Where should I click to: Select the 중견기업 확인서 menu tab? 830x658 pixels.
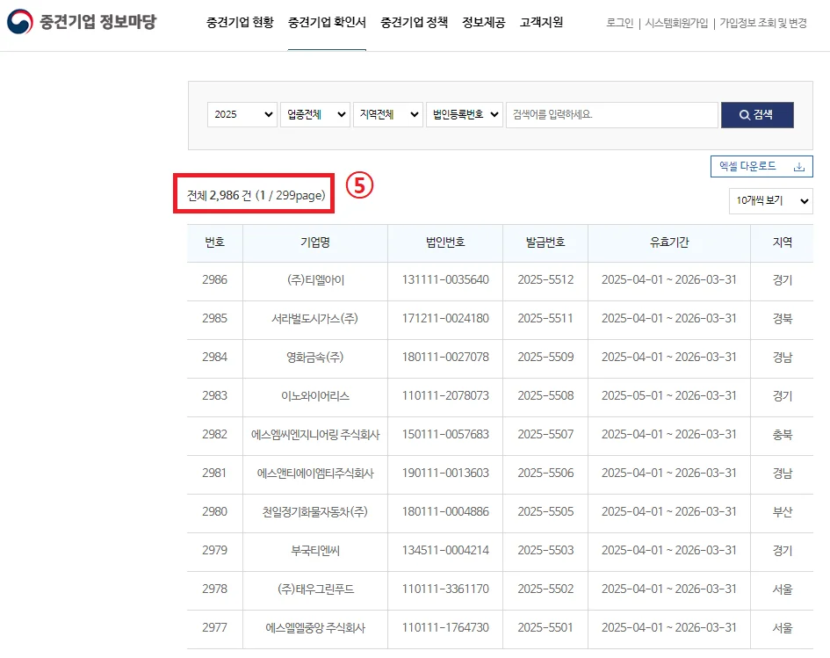327,23
